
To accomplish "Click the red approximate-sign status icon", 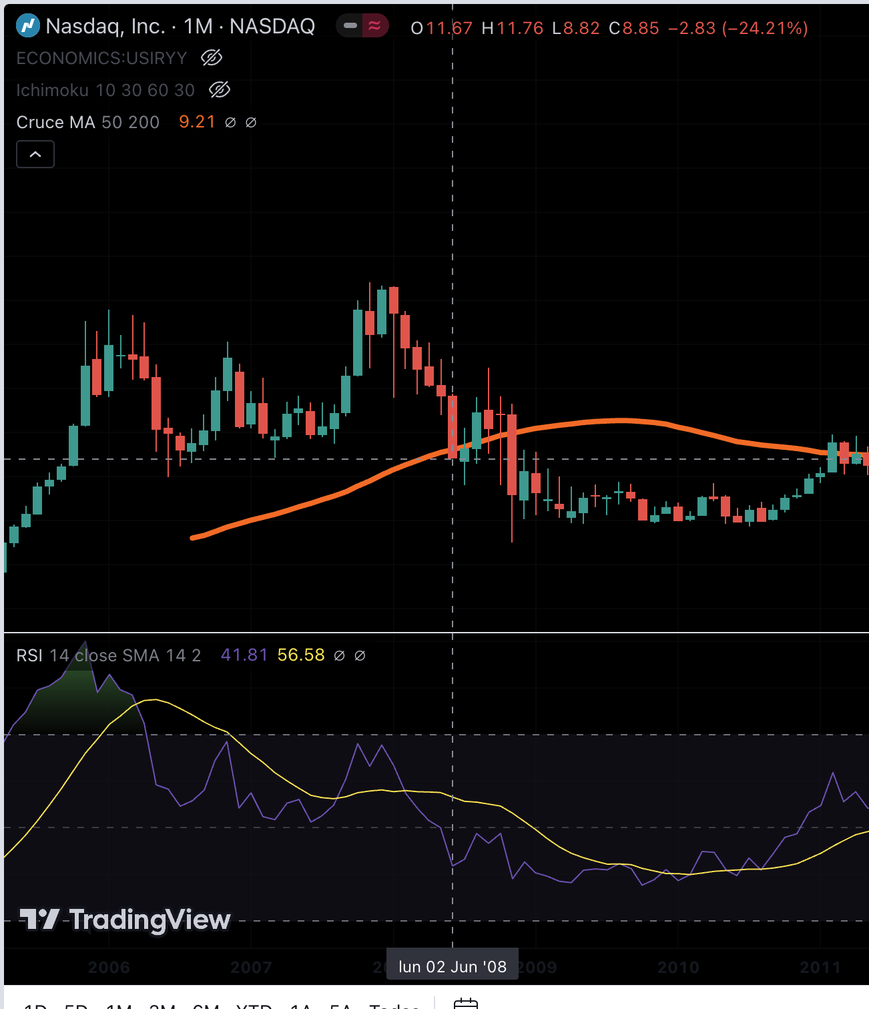I will click(375, 26).
